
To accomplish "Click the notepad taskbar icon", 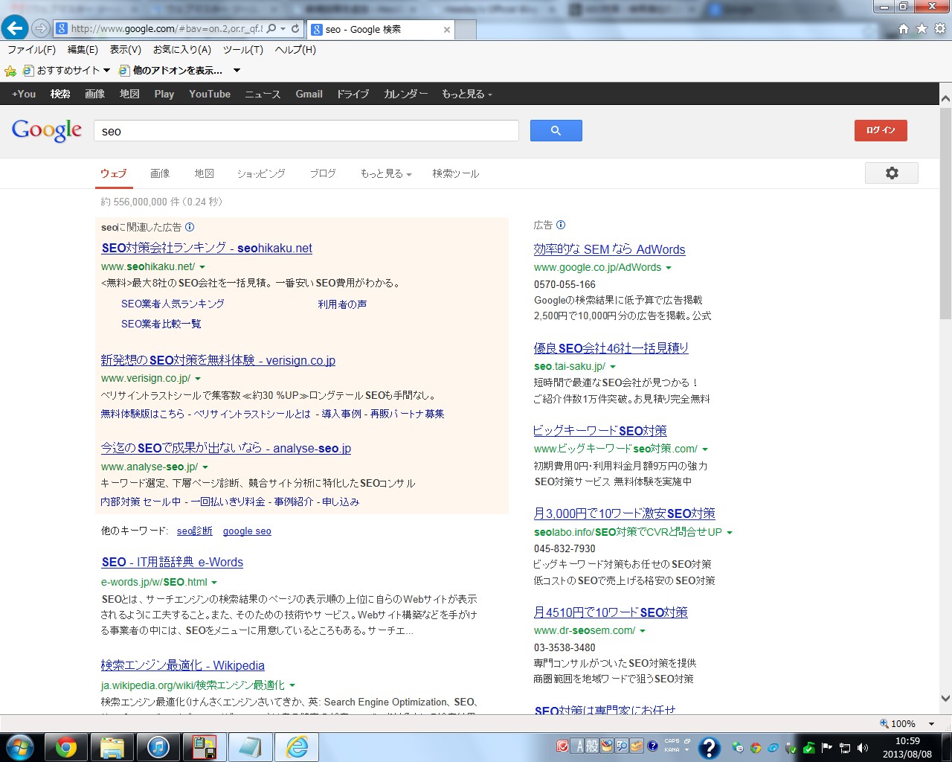I will tap(251, 747).
